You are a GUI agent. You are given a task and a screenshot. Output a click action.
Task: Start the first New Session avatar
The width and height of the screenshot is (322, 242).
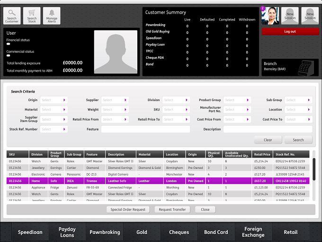290,16
